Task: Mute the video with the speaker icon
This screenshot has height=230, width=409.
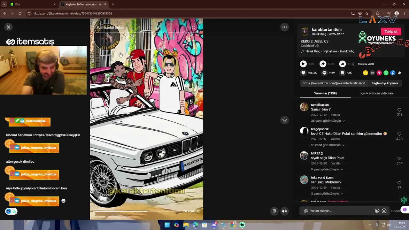Action: pyautogui.click(x=284, y=211)
